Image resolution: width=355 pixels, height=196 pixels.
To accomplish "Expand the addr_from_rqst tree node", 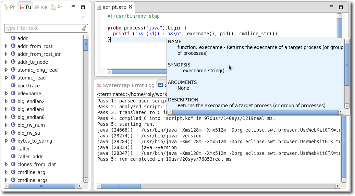I will pos(7,46).
